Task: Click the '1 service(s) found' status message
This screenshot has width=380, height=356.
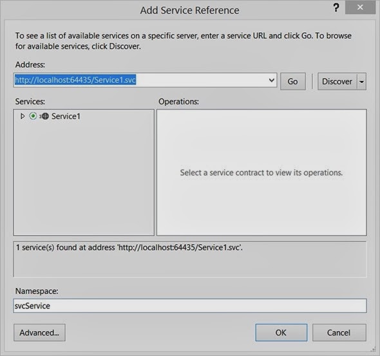Action: coord(129,247)
